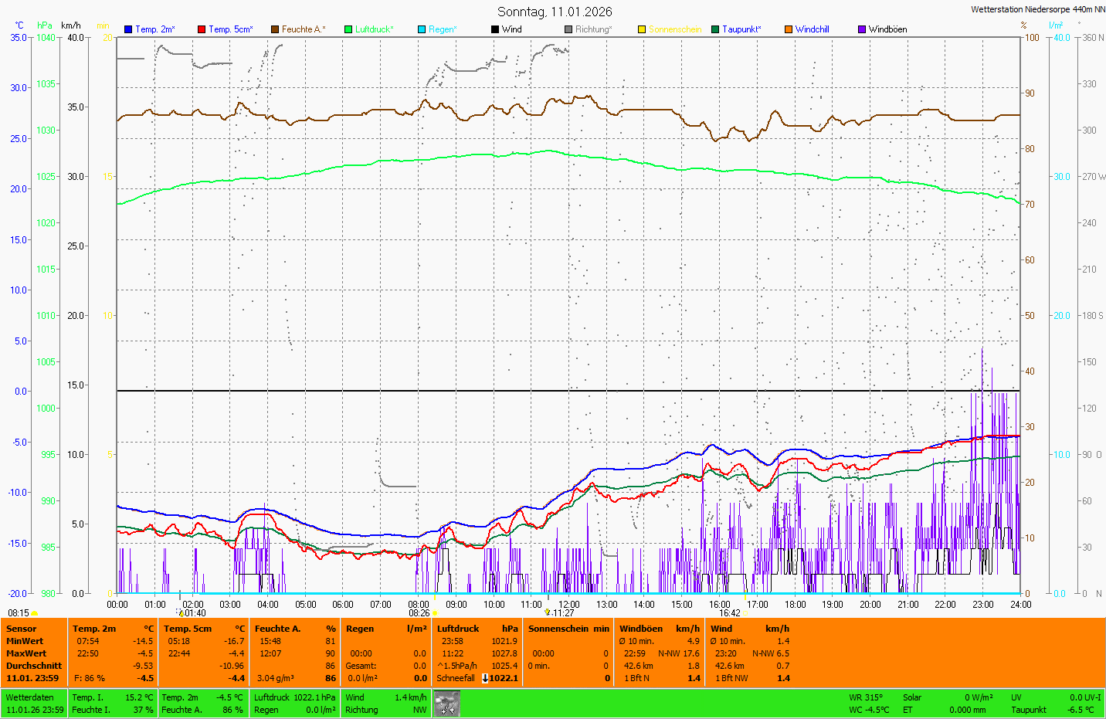Select the Luftdruck legend label
Viewport: 1106px width, 719px height.
pyautogui.click(x=374, y=29)
